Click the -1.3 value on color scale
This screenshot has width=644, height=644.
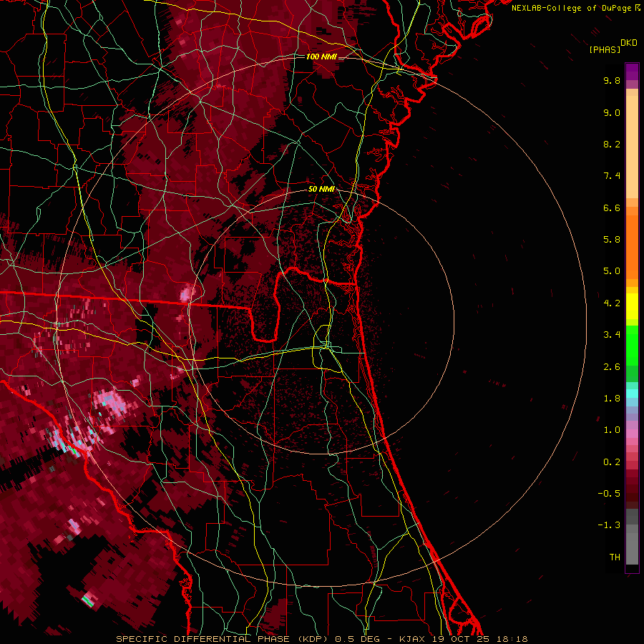tap(609, 525)
